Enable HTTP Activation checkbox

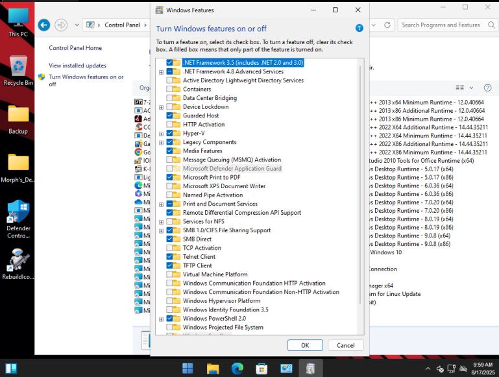point(169,125)
